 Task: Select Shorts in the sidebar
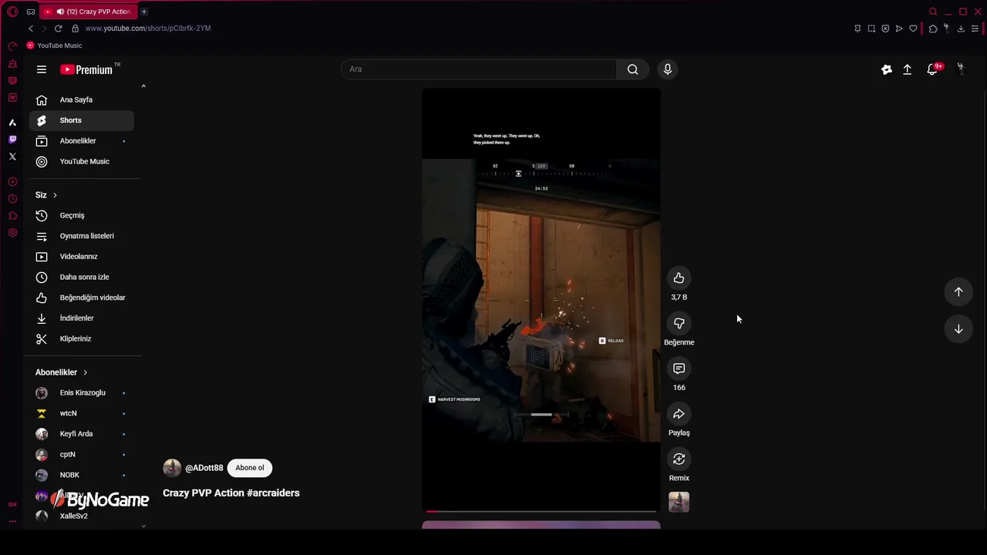tap(82, 120)
